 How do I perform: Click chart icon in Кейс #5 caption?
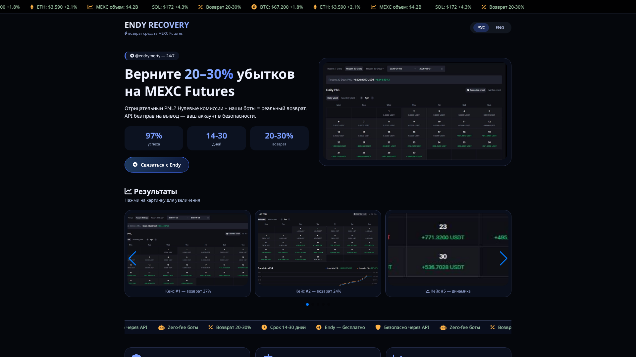pyautogui.click(x=428, y=291)
